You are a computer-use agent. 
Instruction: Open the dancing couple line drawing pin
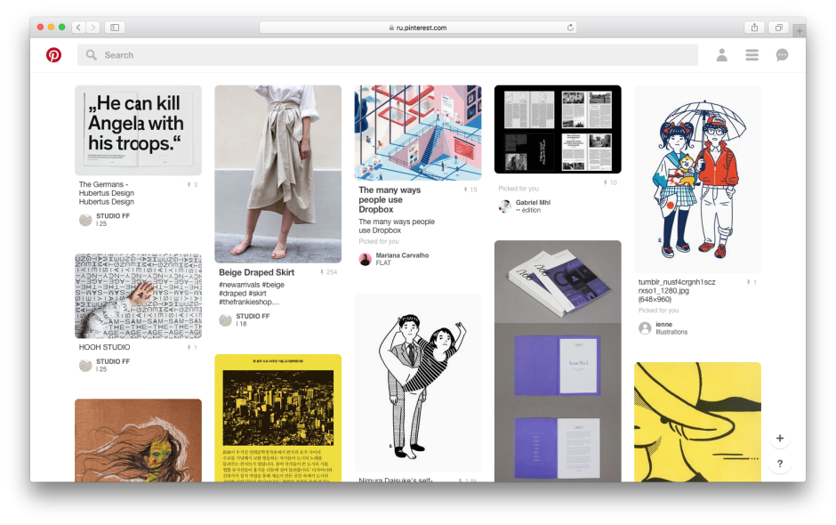click(418, 383)
